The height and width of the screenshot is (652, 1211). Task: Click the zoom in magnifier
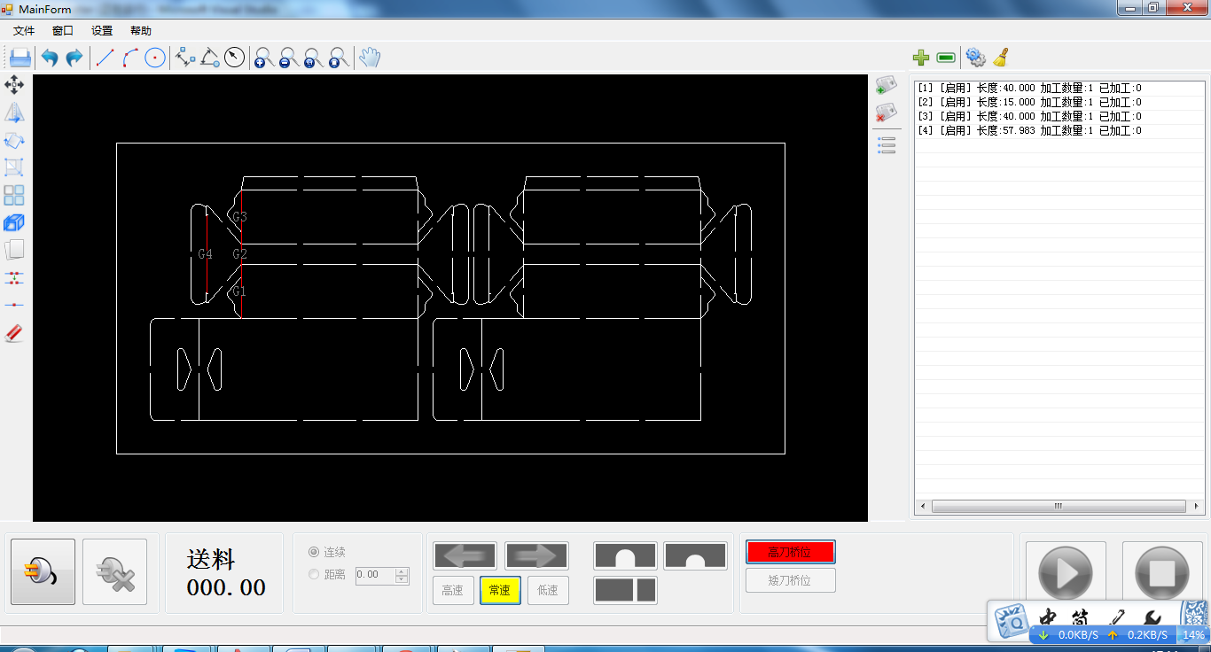coord(262,58)
